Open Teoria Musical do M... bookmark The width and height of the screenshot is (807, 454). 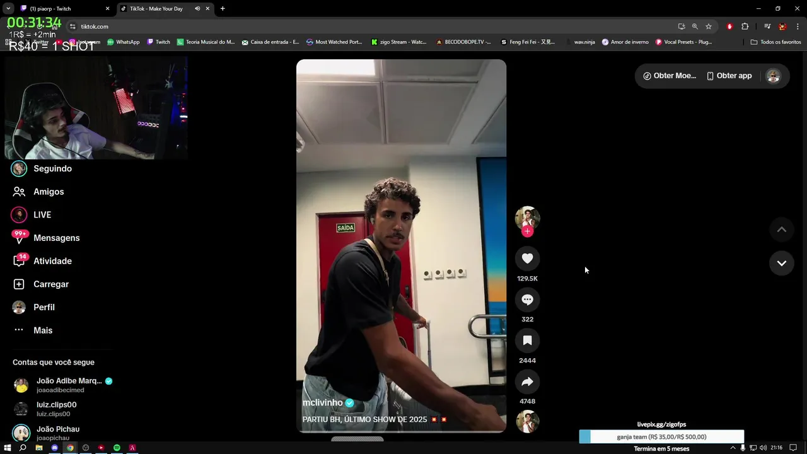(206, 42)
